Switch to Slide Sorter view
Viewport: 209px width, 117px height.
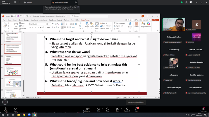(x=129, y=97)
